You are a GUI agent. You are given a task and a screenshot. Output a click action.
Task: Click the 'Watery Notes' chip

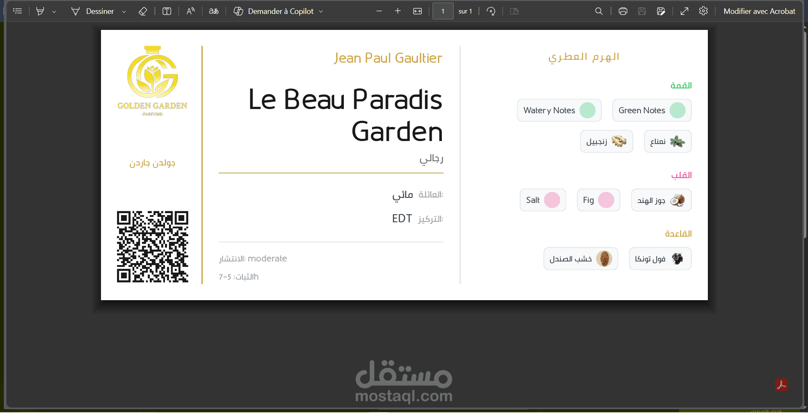click(559, 110)
